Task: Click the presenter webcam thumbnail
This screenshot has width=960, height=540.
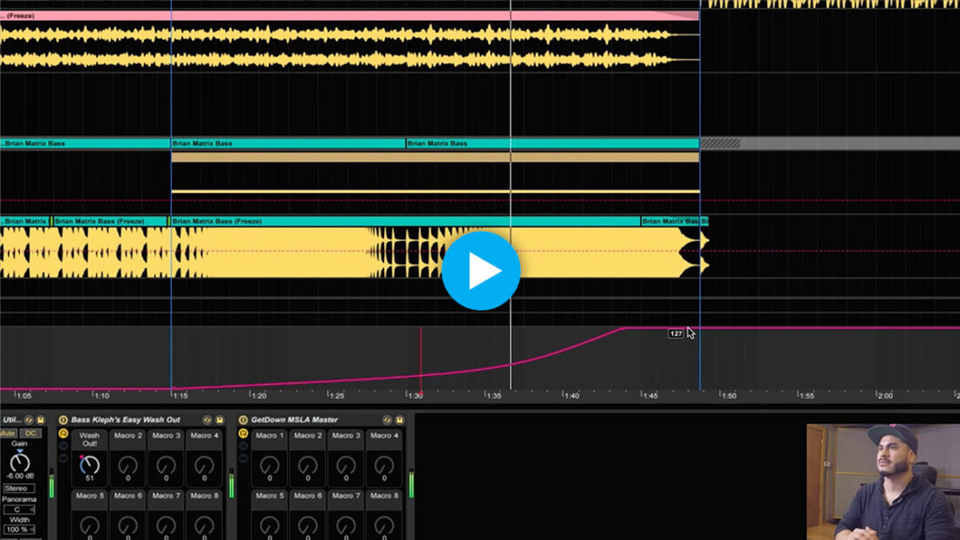Action: (x=883, y=482)
